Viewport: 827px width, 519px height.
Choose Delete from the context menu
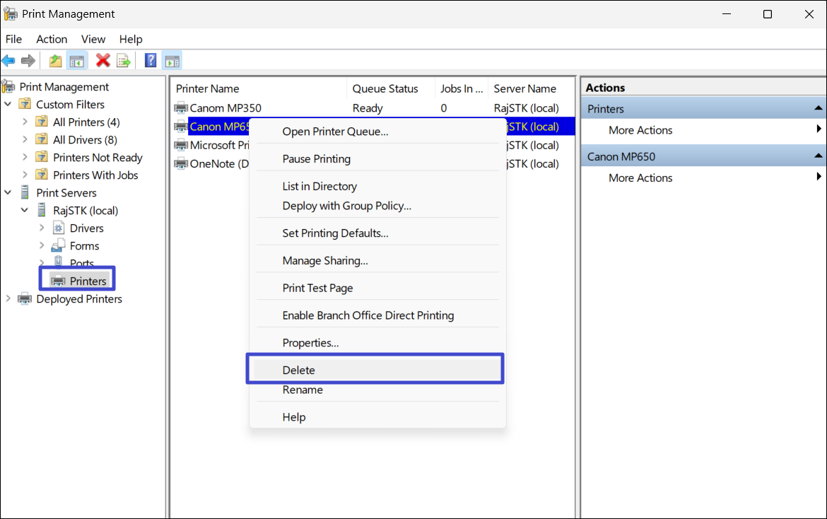pyautogui.click(x=299, y=370)
